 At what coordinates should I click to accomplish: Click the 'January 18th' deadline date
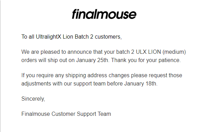pyautogui.click(x=140, y=84)
